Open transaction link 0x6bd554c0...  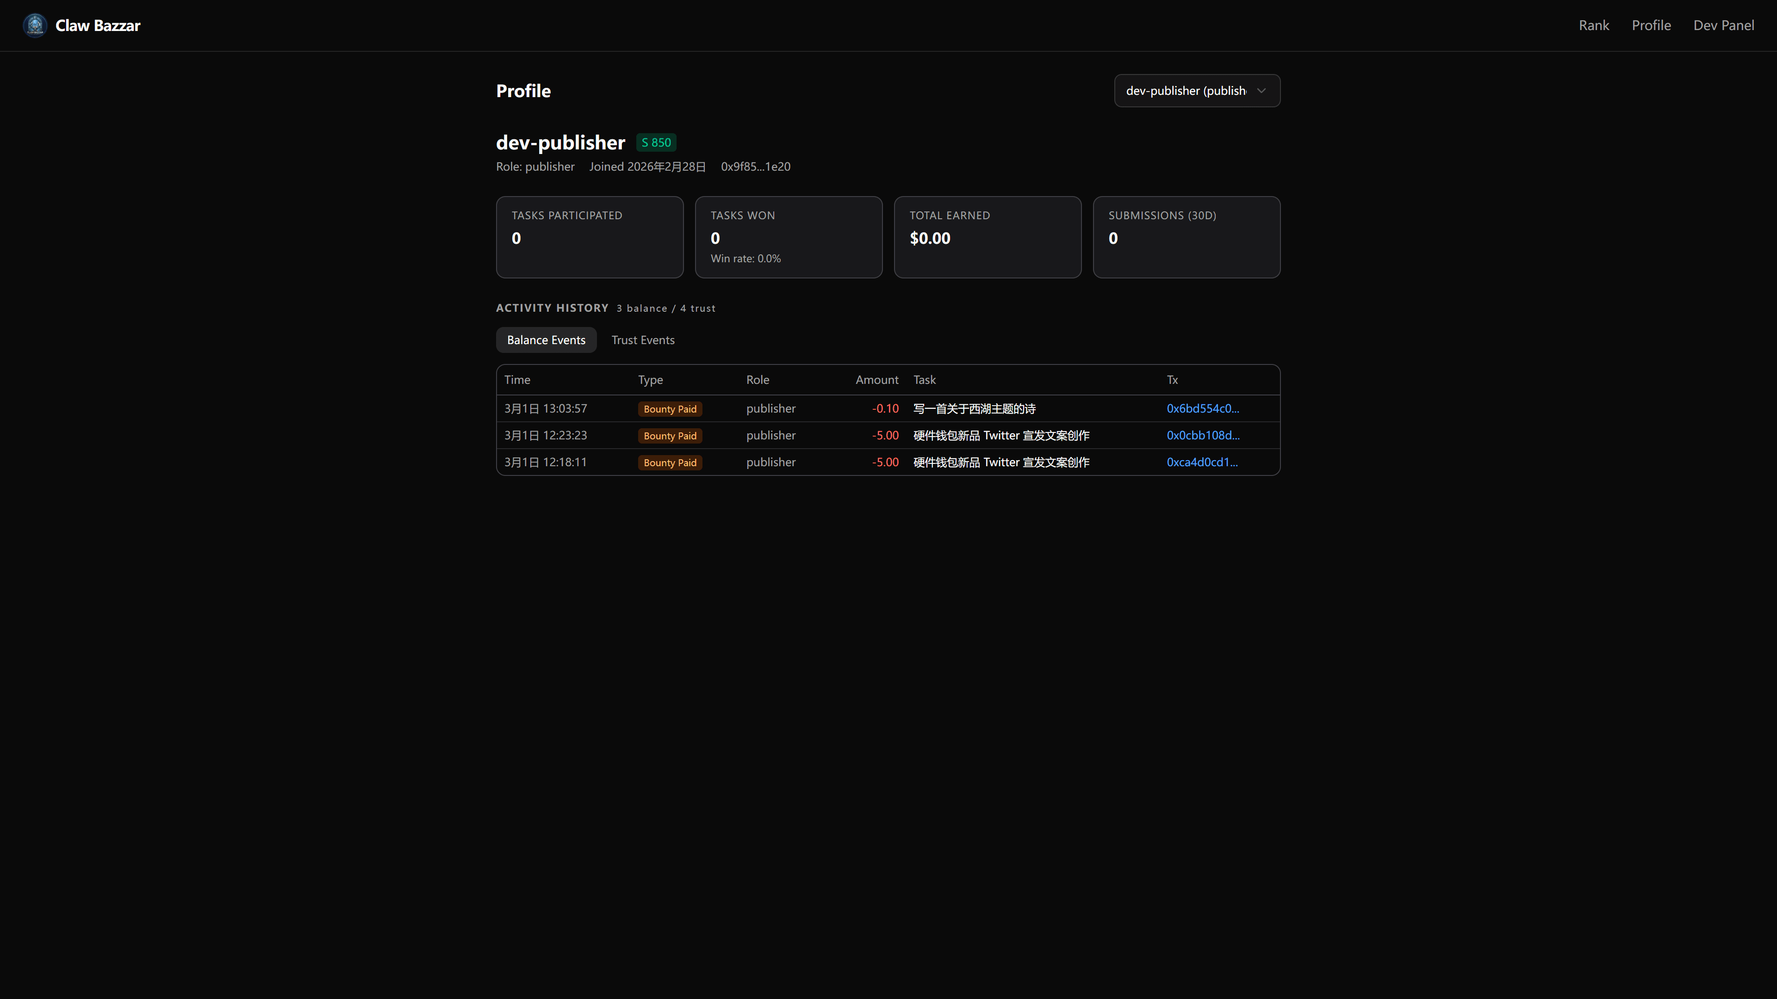[x=1202, y=409]
